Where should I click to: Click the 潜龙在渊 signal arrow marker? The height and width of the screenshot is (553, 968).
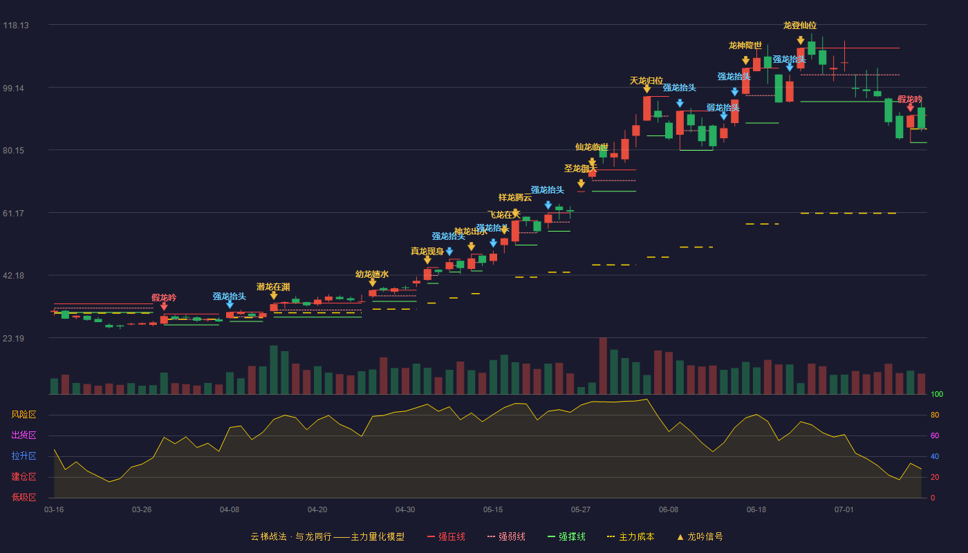[x=274, y=296]
